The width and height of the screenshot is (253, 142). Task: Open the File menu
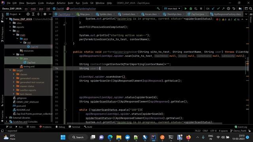(9, 3)
